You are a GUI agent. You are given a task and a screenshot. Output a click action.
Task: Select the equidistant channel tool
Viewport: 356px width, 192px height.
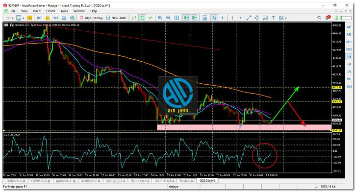pyautogui.click(x=257, y=18)
